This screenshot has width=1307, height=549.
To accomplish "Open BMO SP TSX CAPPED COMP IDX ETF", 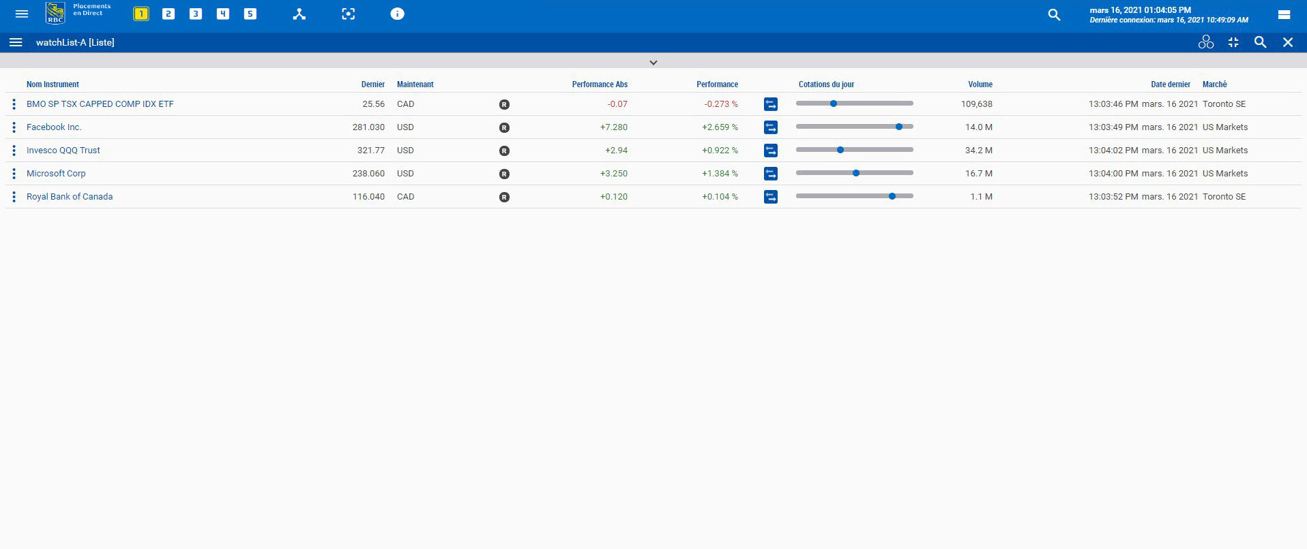I will click(x=100, y=104).
